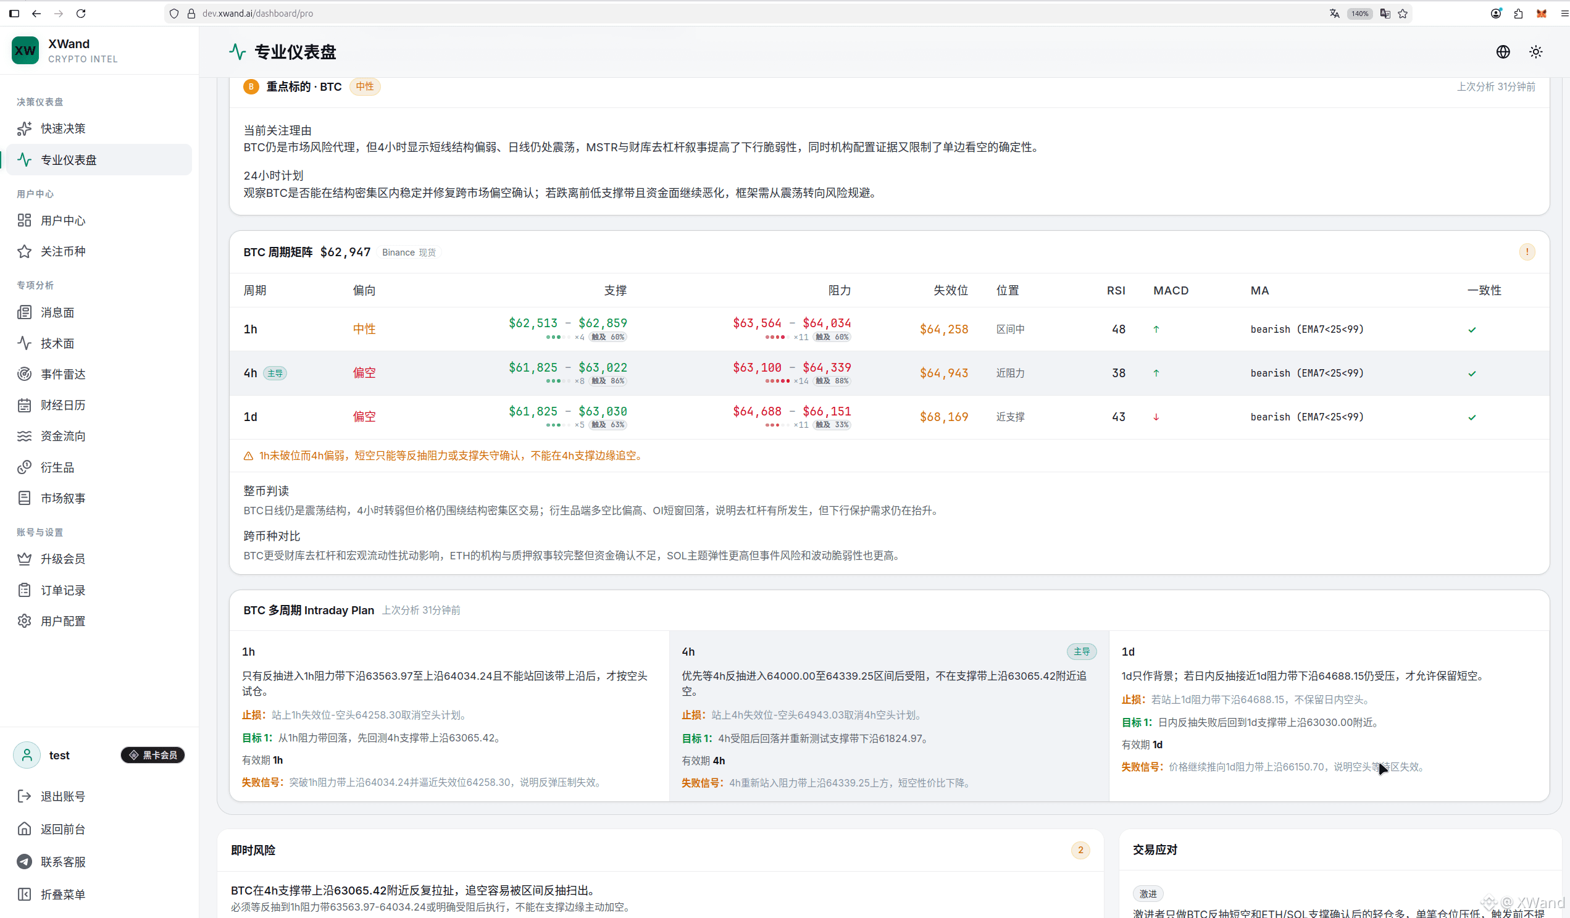Click the 订单记录 clipboard icon
This screenshot has height=918, width=1570.
[x=24, y=590]
